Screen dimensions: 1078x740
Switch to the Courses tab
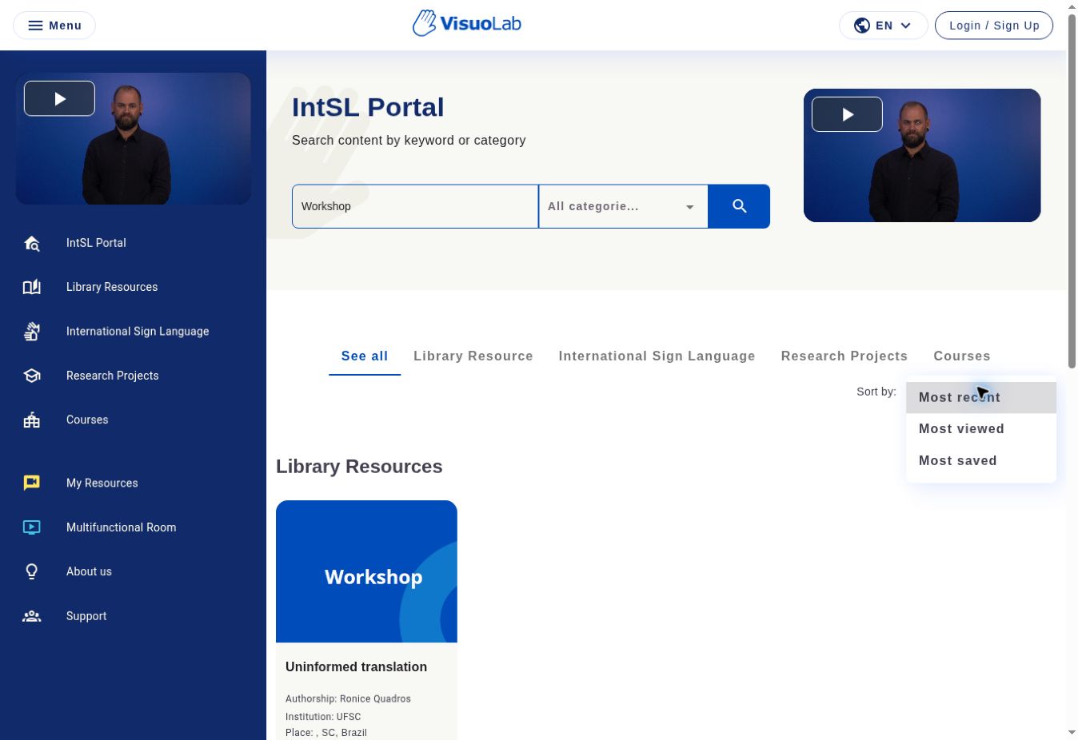pos(962,356)
